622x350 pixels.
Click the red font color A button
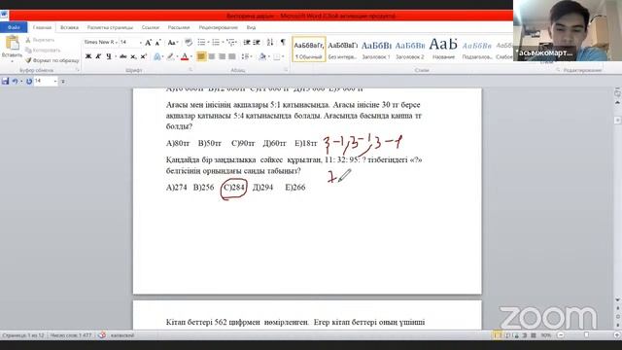185,56
